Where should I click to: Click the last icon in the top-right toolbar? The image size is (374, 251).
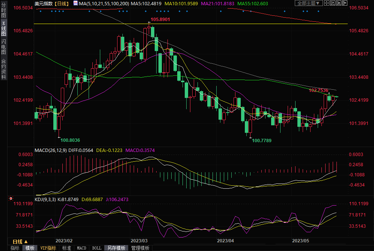[345, 3]
